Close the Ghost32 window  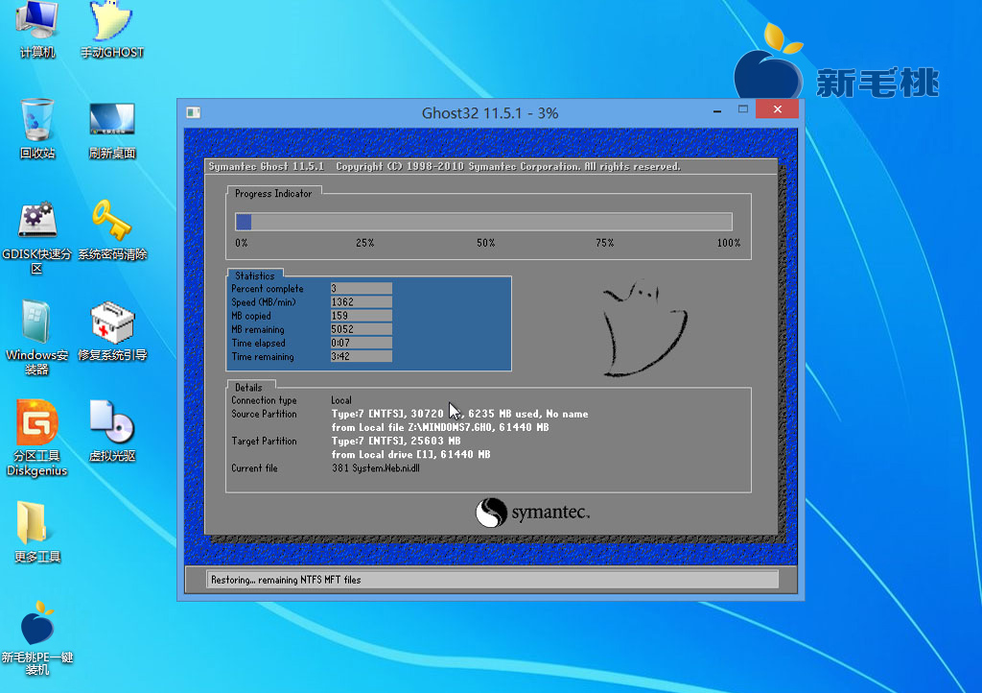[777, 109]
